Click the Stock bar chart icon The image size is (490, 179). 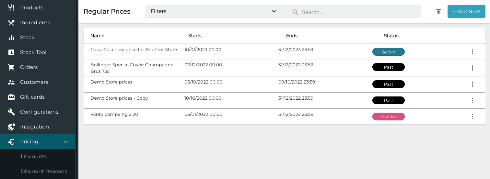pos(11,38)
